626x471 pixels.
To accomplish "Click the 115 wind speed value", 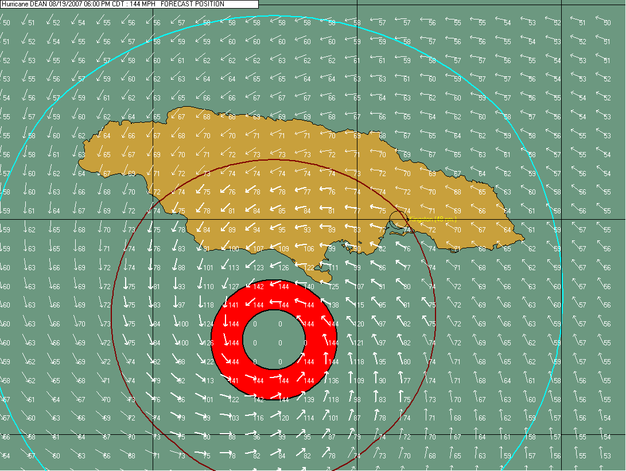I will (x=359, y=305).
